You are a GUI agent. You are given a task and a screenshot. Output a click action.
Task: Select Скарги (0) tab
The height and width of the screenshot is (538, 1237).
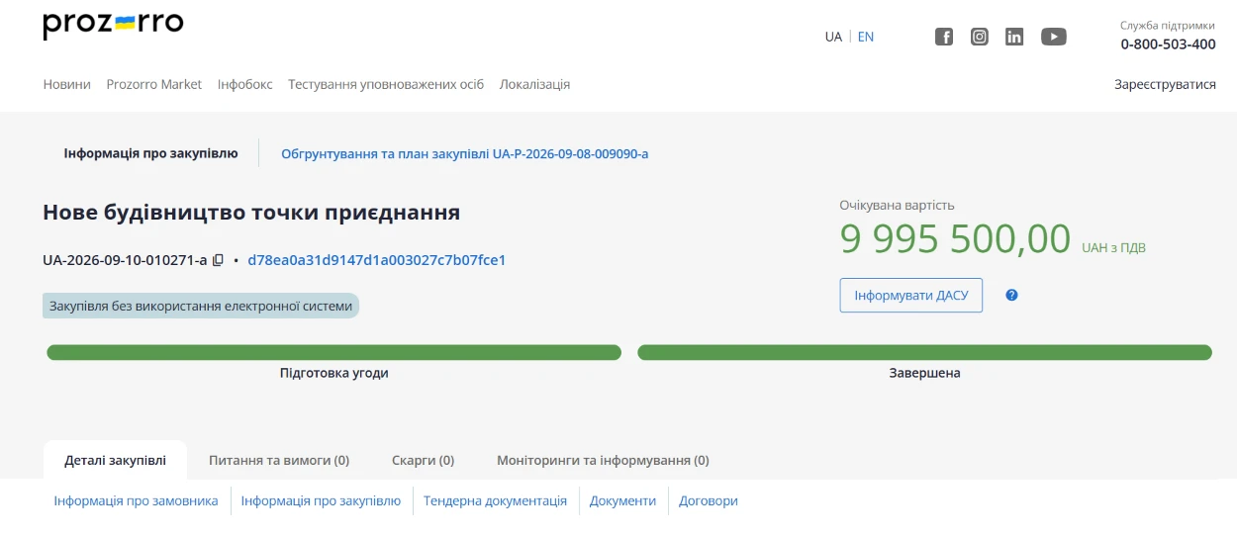[x=423, y=460]
